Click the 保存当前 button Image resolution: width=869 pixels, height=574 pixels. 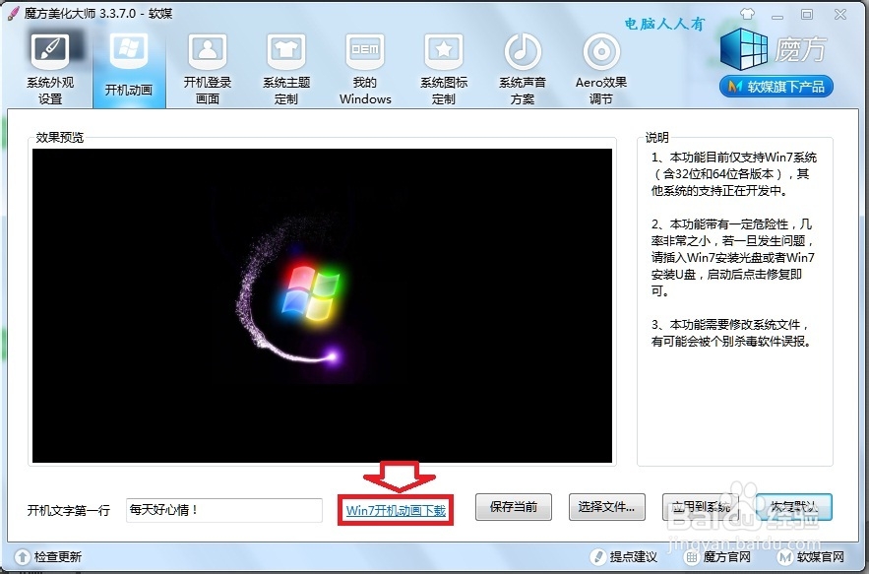coord(513,507)
